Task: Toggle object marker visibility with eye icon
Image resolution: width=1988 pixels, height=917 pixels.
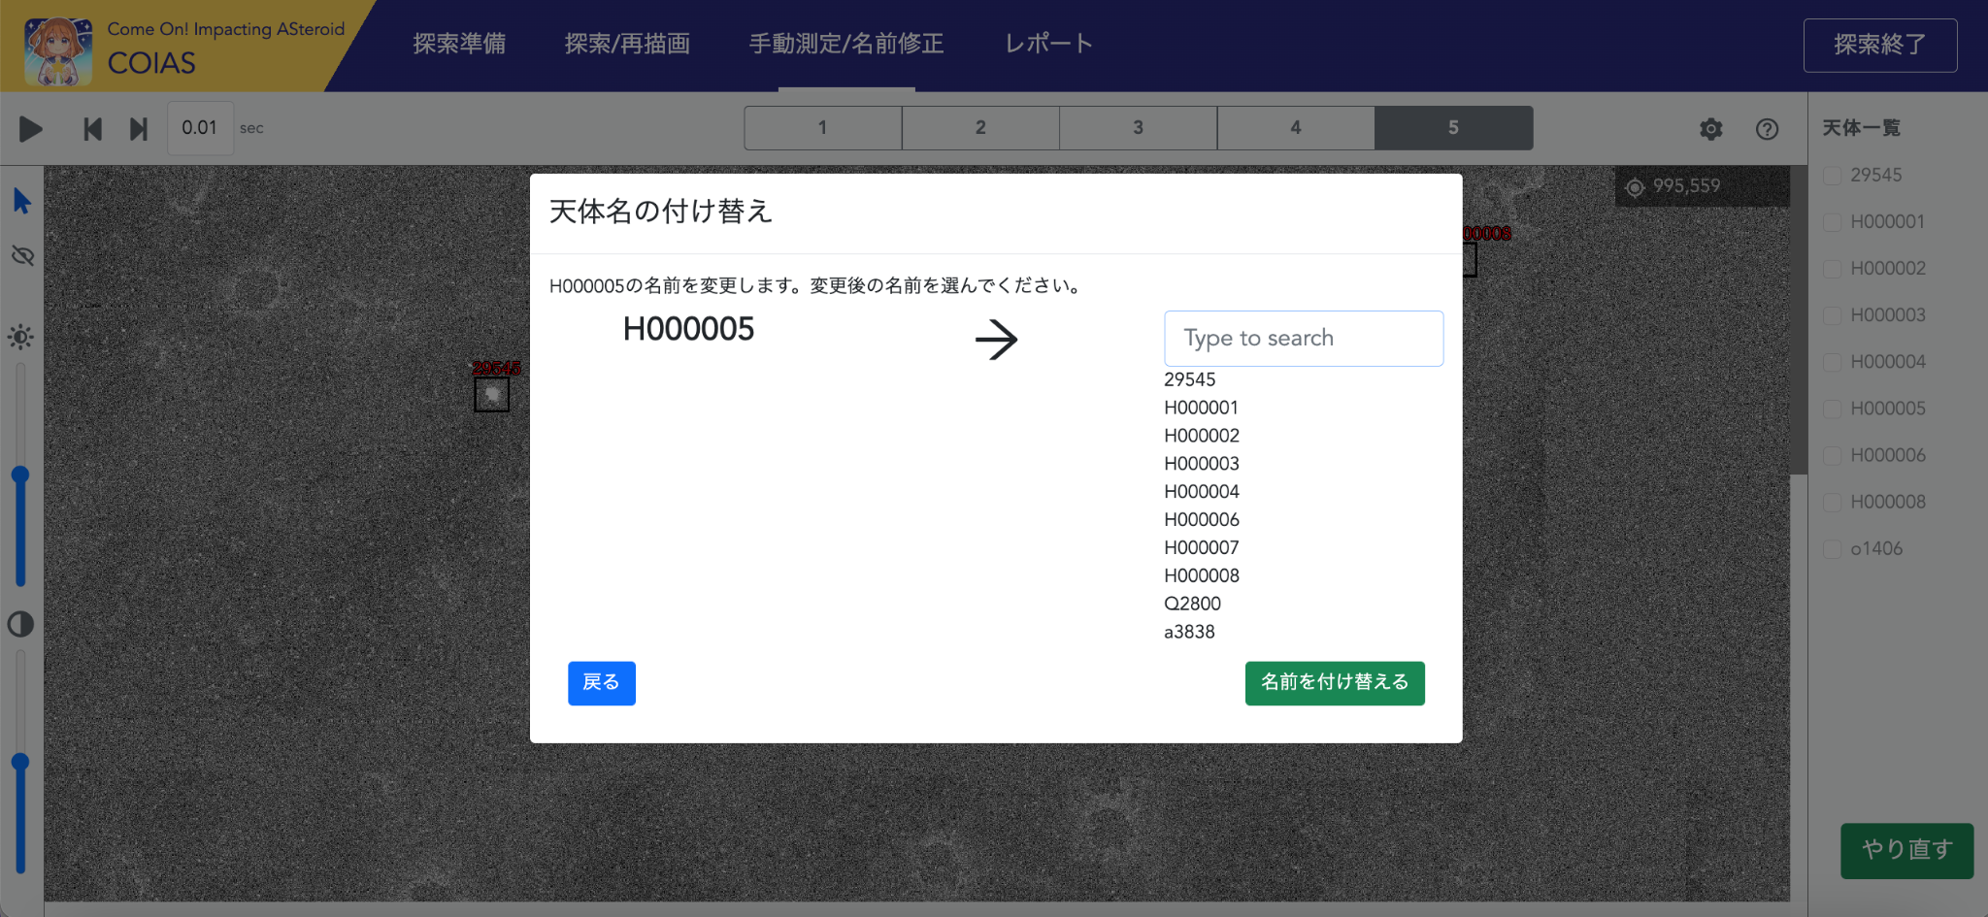Action: [20, 256]
